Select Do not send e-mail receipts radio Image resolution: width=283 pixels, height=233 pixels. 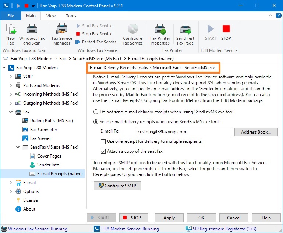point(96,112)
